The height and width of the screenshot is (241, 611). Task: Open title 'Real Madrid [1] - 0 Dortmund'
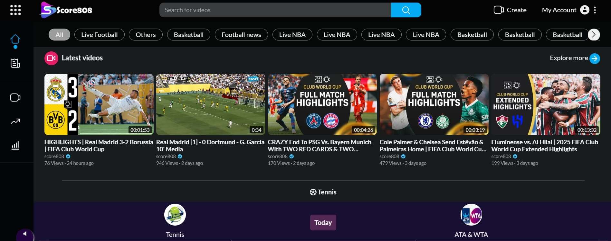coord(210,146)
